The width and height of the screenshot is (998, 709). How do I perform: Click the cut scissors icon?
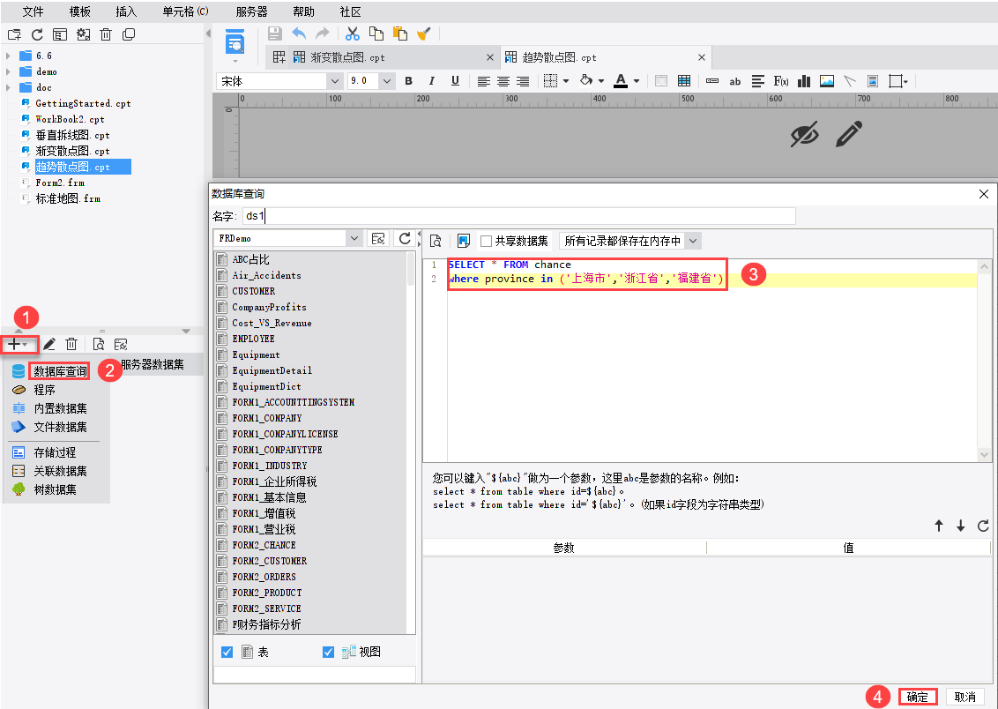pos(353,34)
